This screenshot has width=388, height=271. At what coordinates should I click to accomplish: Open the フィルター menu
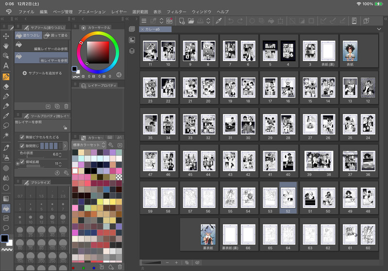coord(176,12)
